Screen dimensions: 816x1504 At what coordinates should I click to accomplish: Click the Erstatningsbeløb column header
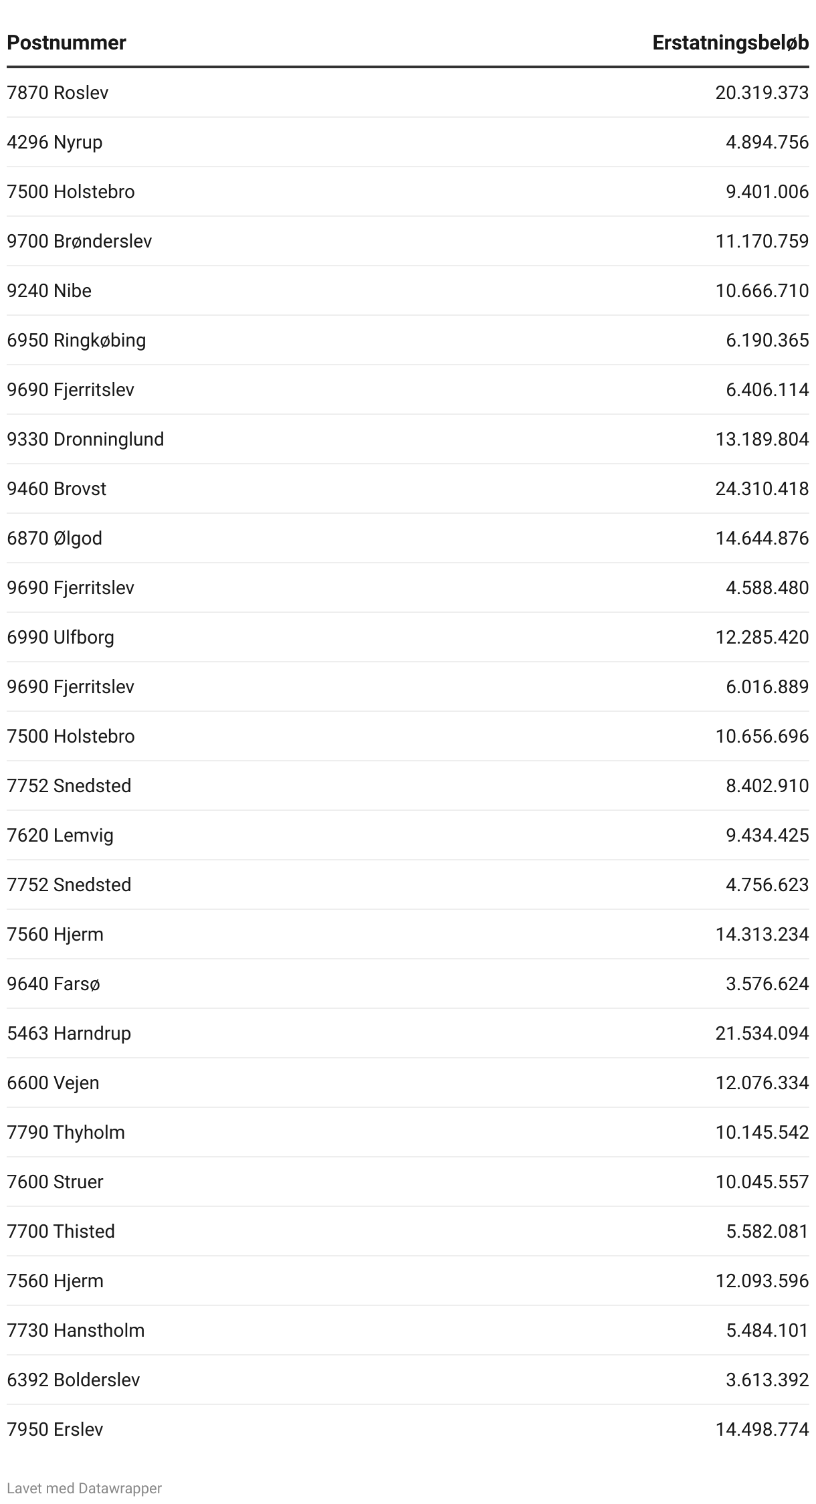730,43
